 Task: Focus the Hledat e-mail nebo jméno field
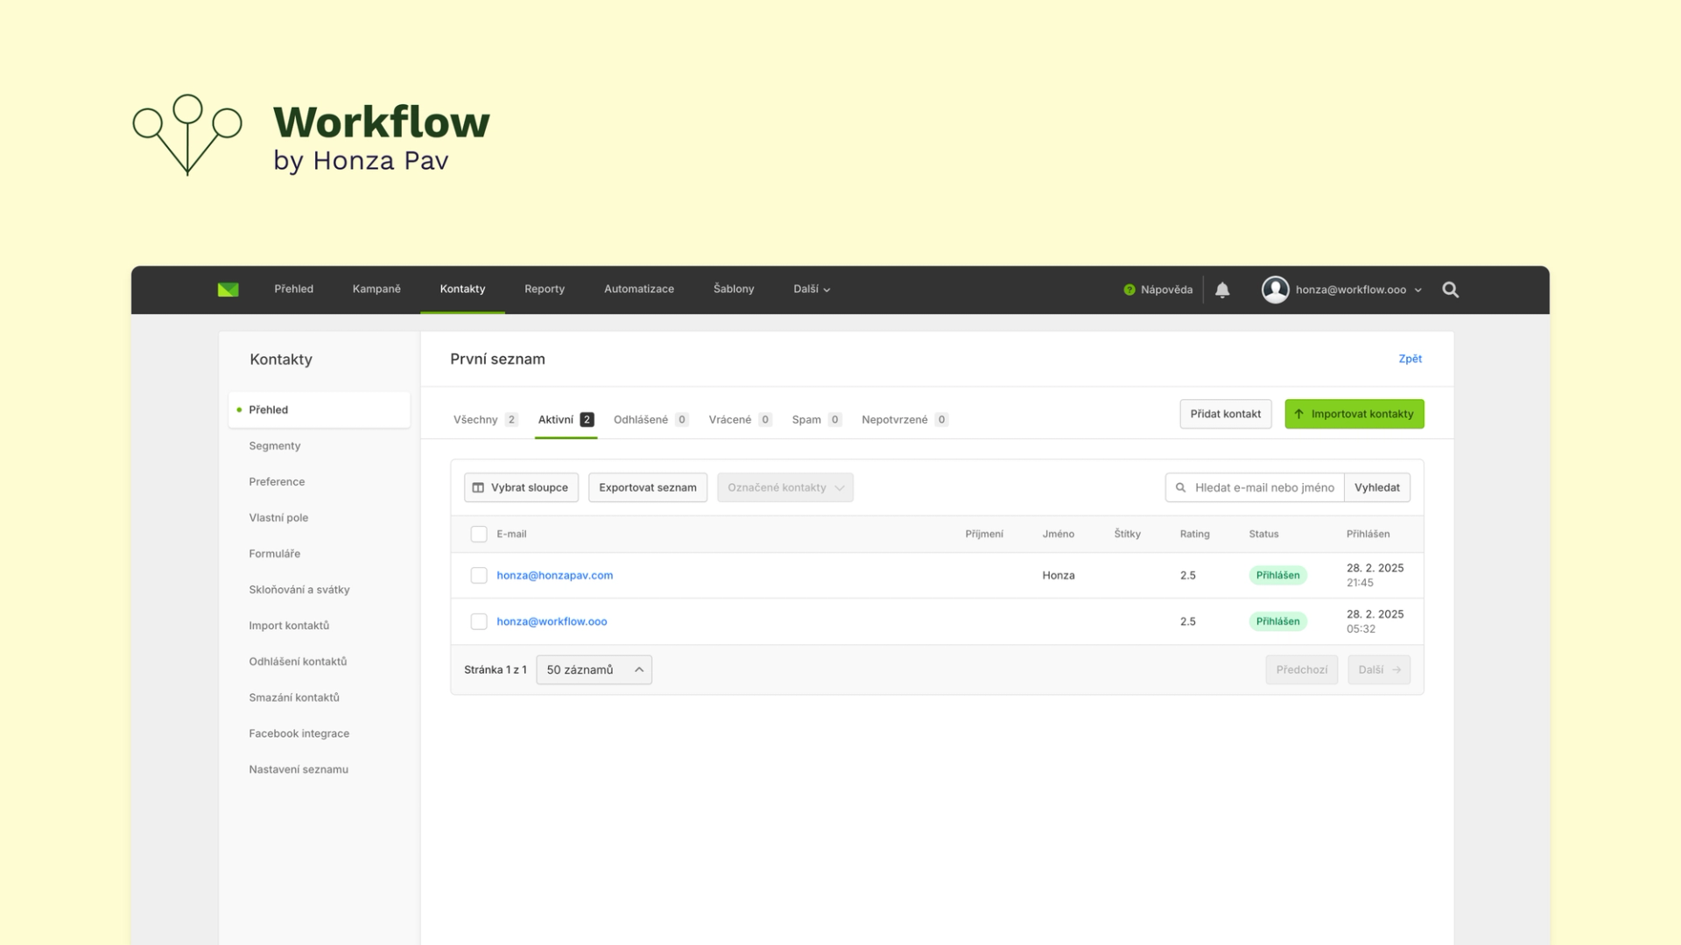pos(1263,487)
